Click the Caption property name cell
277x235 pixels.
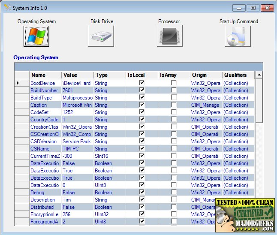point(45,105)
